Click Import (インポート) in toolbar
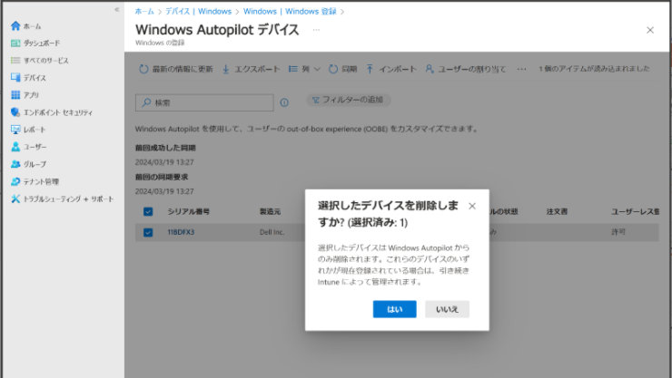The width and height of the screenshot is (672, 378). pyautogui.click(x=390, y=69)
